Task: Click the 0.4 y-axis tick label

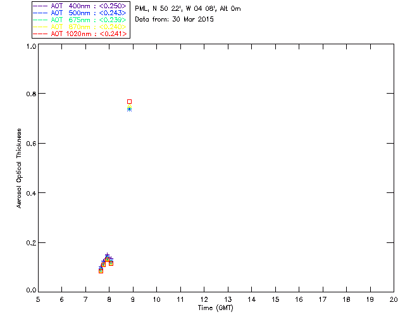Action: click(31, 193)
